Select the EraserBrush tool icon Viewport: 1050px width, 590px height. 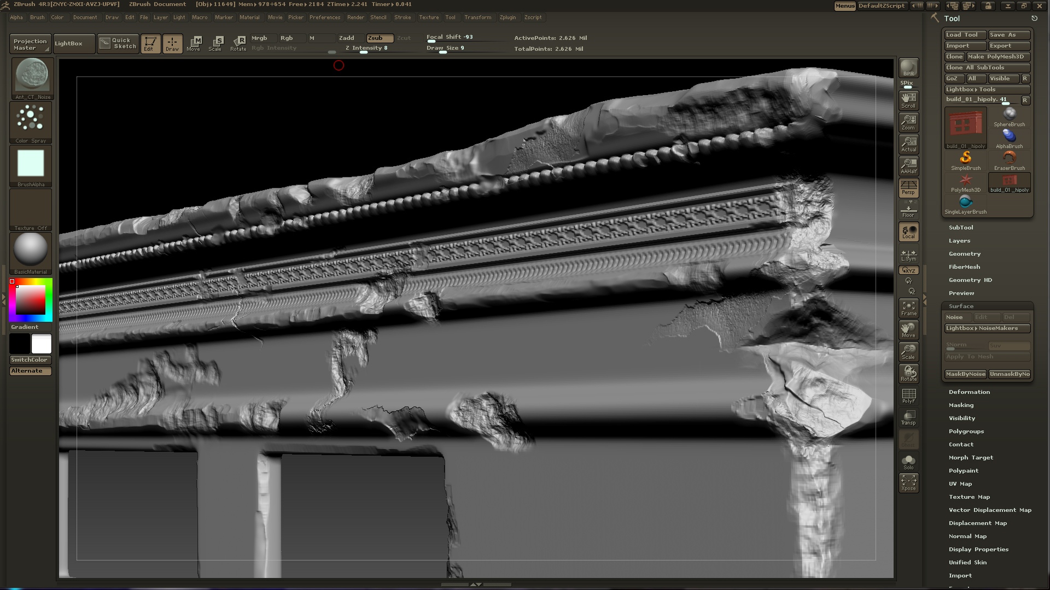[x=1009, y=160]
